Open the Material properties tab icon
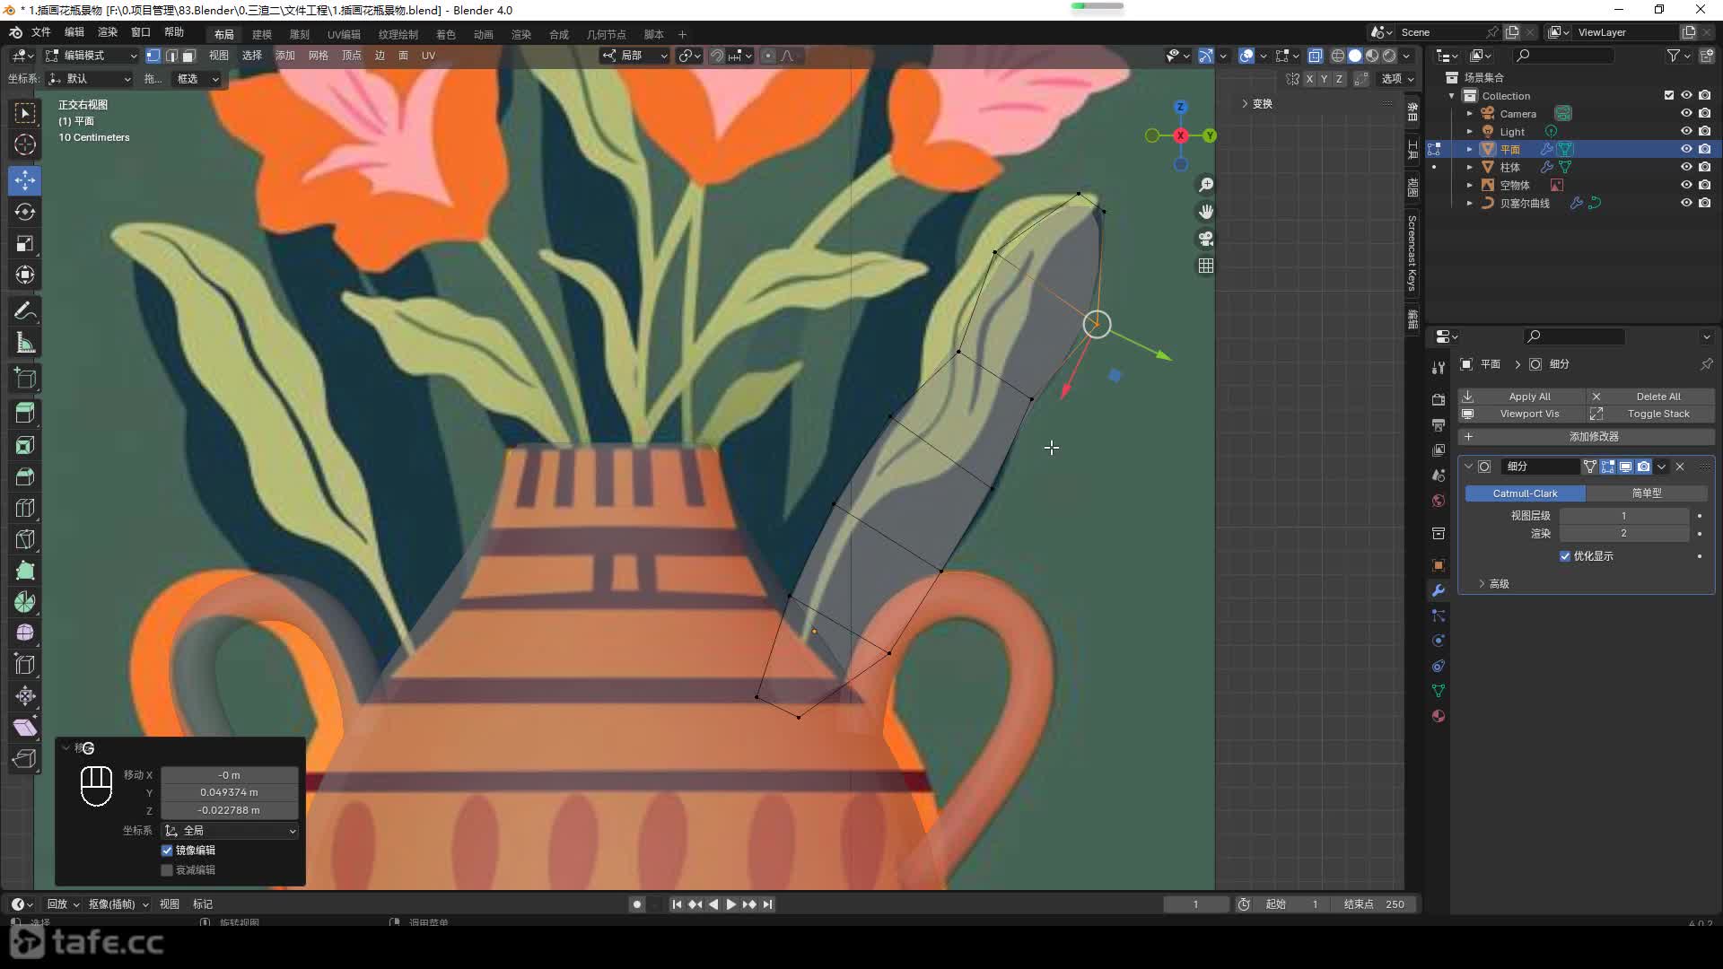This screenshot has height=969, width=1723. click(1439, 716)
